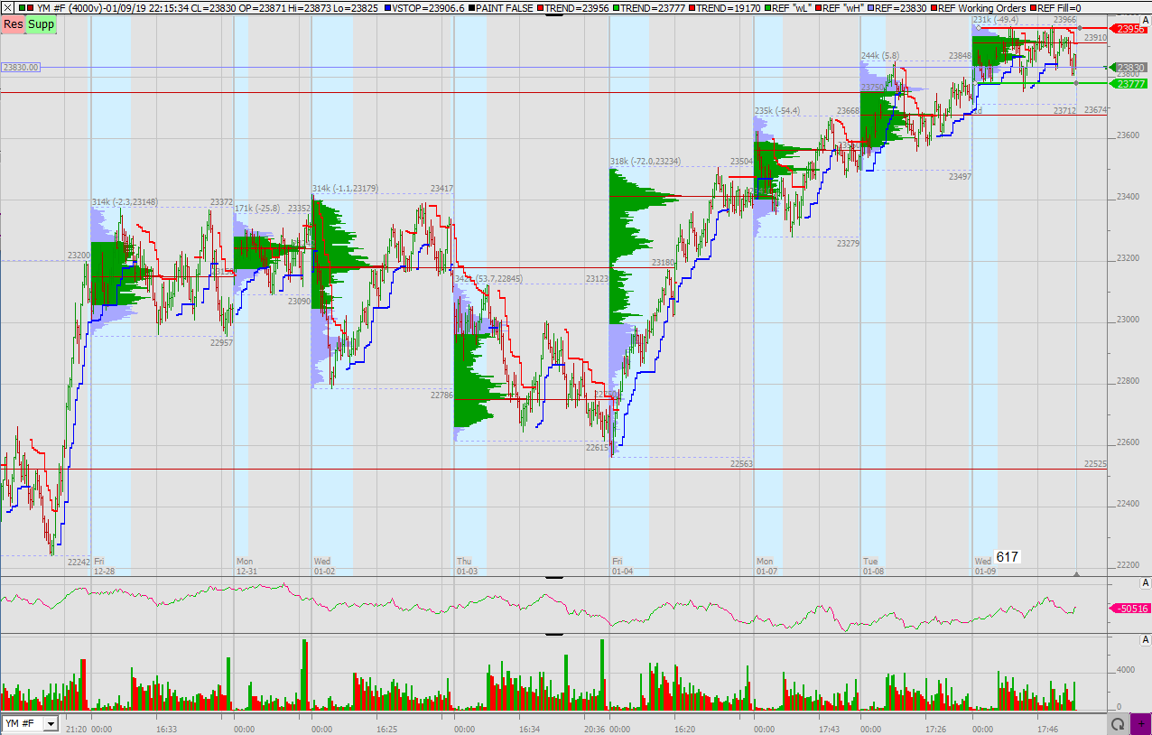
Task: Click the 617 countdown box on the chart
Action: tap(1006, 557)
